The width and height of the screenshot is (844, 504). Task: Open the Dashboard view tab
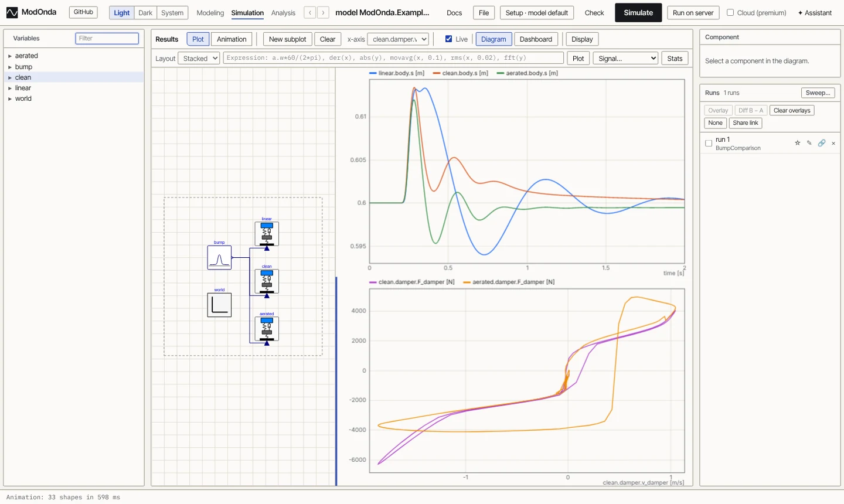point(536,39)
